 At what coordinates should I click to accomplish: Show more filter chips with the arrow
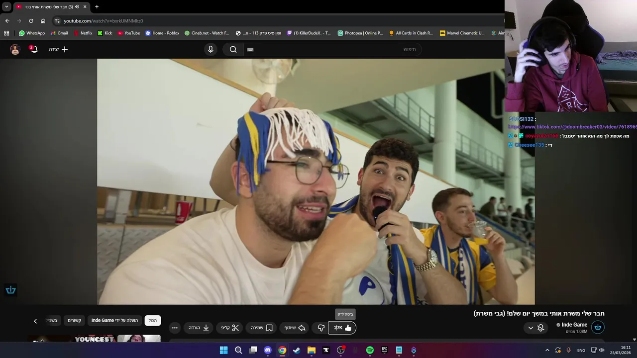[35, 321]
